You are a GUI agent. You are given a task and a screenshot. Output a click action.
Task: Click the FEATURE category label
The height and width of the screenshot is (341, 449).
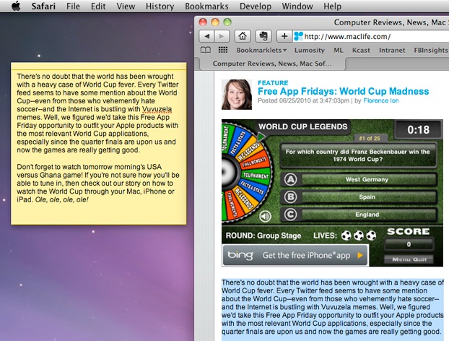(273, 83)
